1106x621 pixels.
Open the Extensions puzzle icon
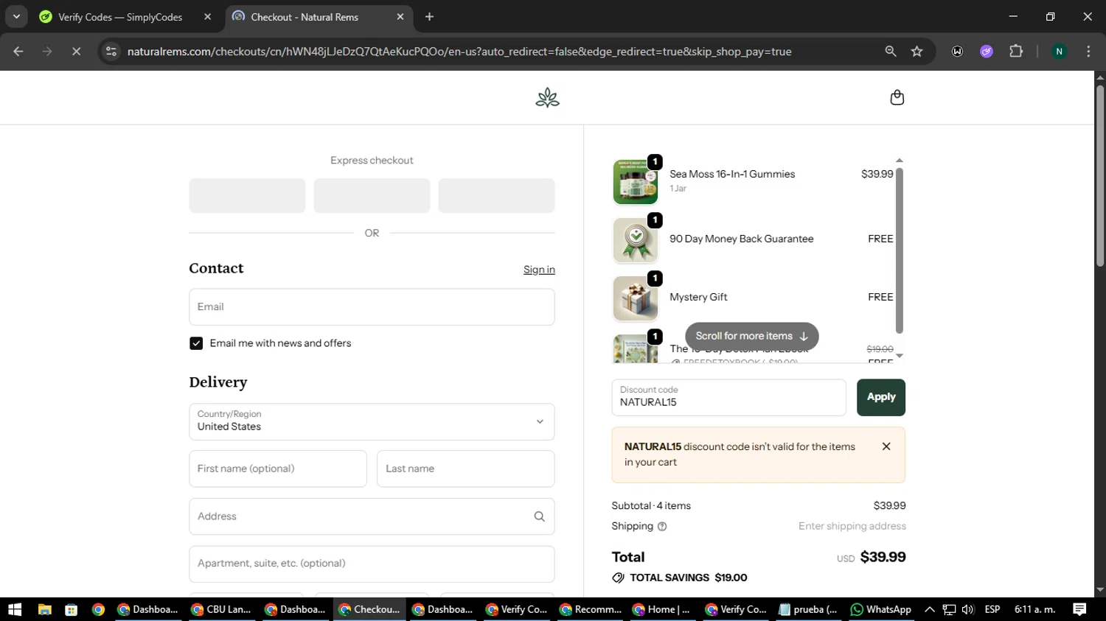tap(1016, 52)
